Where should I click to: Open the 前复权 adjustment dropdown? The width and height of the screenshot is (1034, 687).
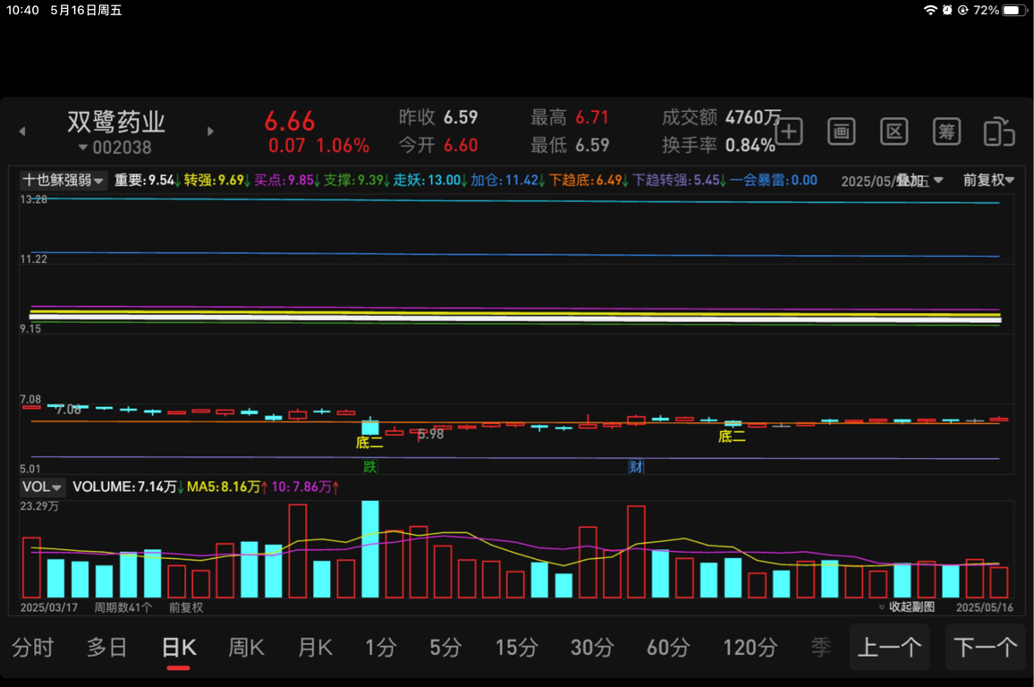(x=987, y=180)
